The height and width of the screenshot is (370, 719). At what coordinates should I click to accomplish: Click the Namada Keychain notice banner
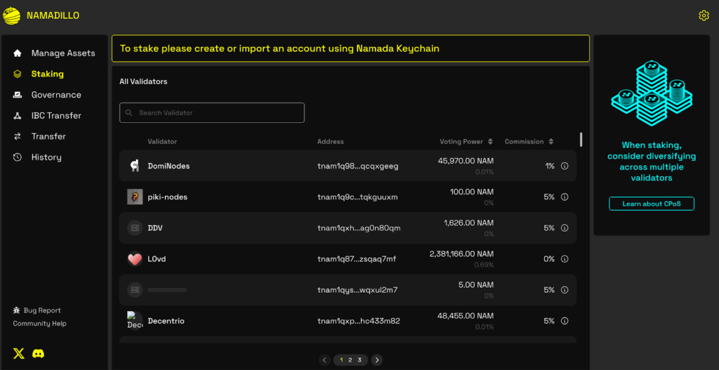pos(351,48)
